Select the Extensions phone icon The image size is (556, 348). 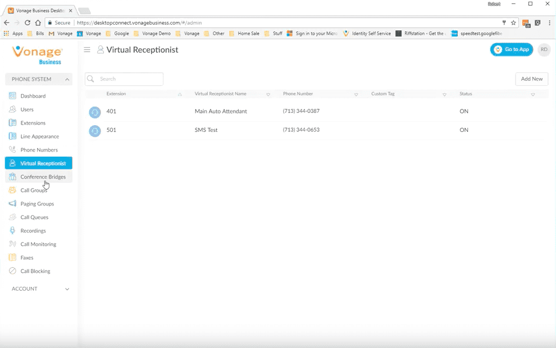12,122
